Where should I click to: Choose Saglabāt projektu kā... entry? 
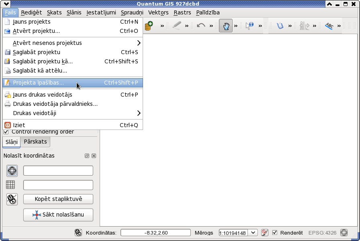(x=73, y=61)
